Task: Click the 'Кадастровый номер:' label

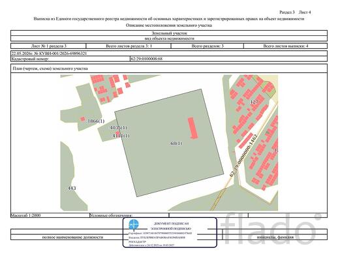Action: click(30, 59)
